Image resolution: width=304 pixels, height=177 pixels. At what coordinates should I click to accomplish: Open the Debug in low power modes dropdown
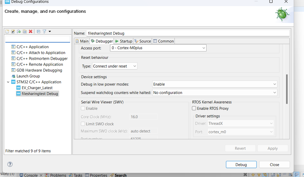coord(215,84)
